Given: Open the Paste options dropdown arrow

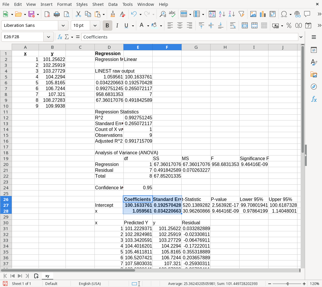Looking at the screenshot, I should [104, 14].
